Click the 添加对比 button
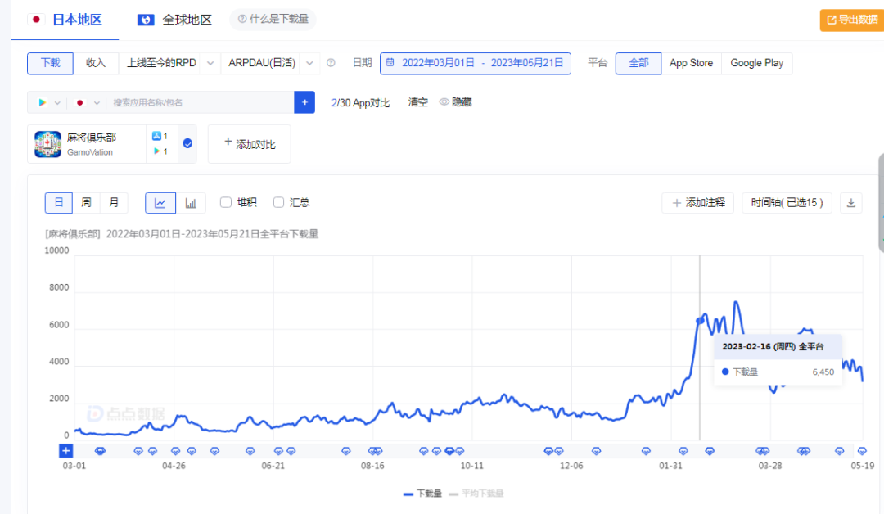 [250, 143]
